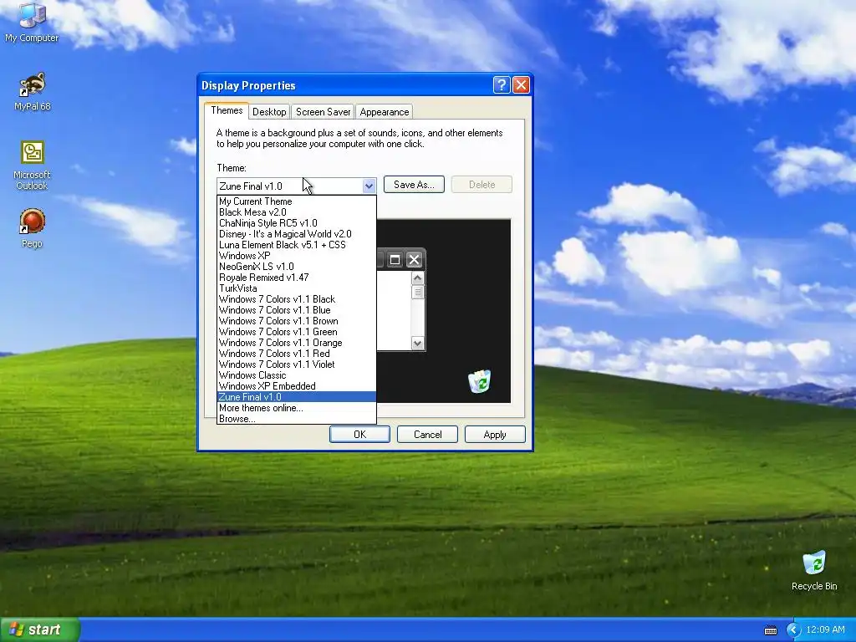856x642 pixels.
Task: Click the preview window scrollbar down arrow
Action: point(418,344)
